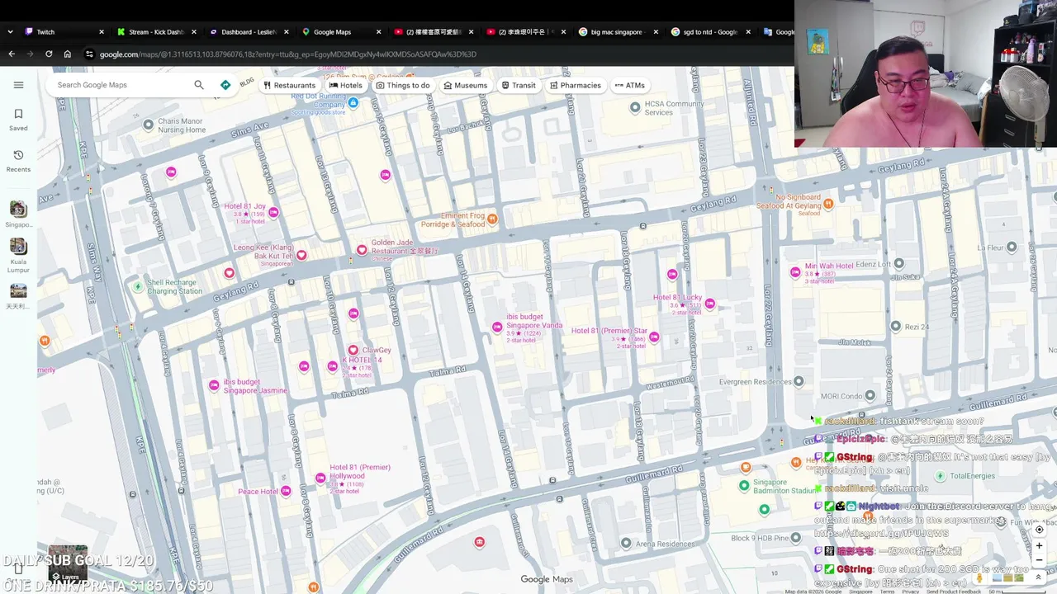Click the Min Wah Hotel pin
This screenshot has width=1057, height=594.
(795, 272)
